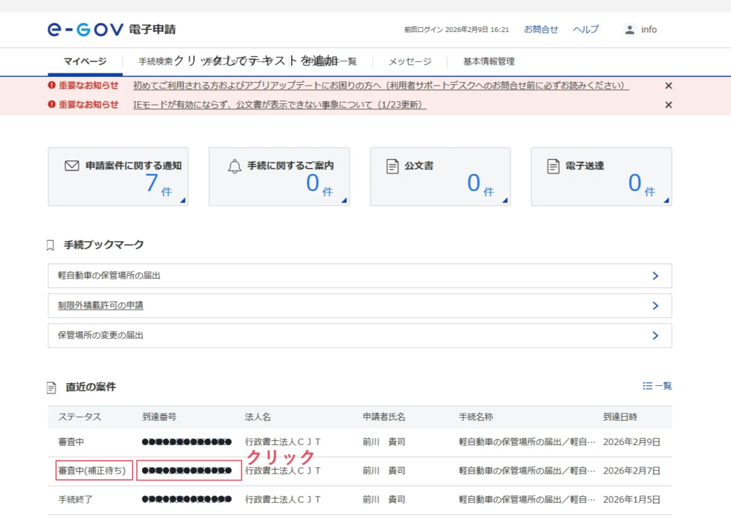
Task: Open the ヘルプ link
Action: click(585, 30)
